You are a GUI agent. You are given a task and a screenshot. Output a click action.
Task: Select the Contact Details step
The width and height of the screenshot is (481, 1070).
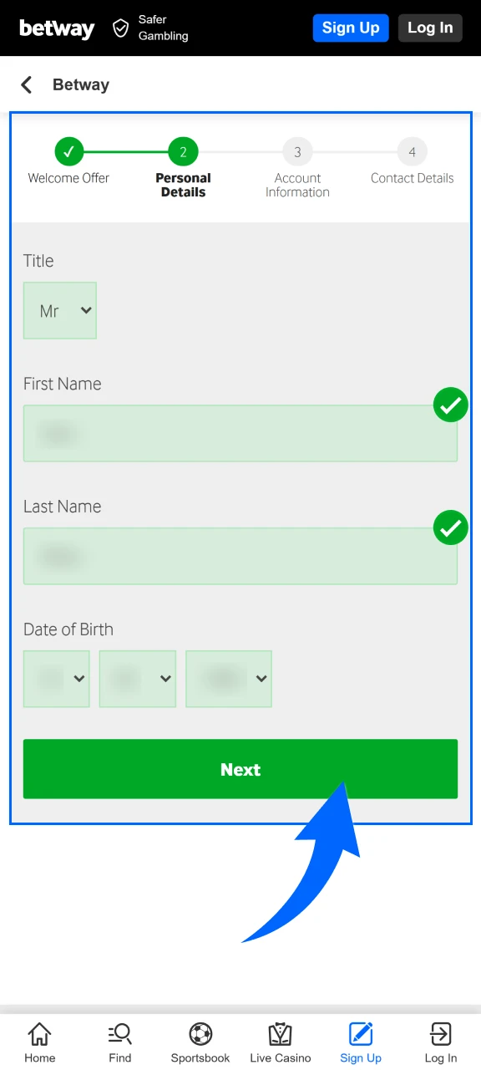click(412, 152)
